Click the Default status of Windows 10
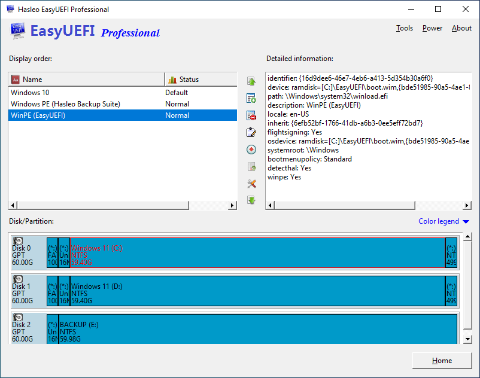The width and height of the screenshot is (480, 378). 177,93
